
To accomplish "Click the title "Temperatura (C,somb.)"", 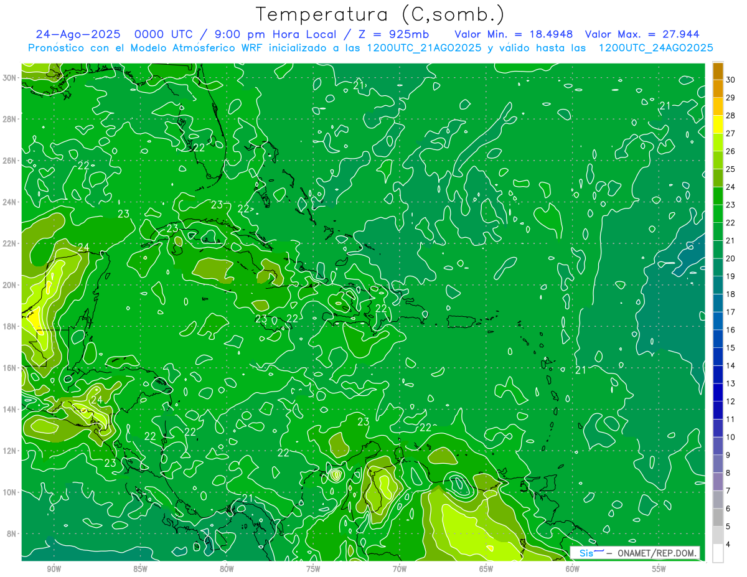I will coord(380,14).
